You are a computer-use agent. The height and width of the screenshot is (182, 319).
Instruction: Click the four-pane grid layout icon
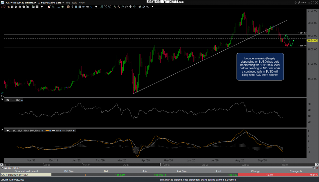click(x=37, y=7)
